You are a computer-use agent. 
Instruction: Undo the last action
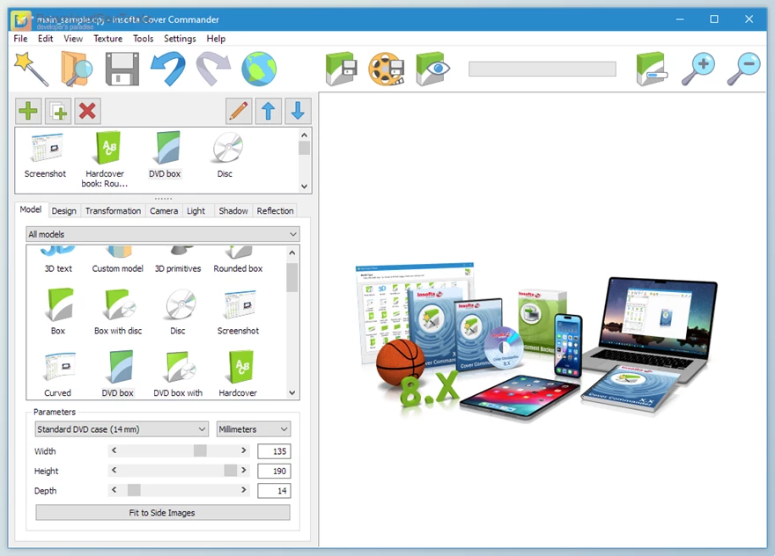168,69
